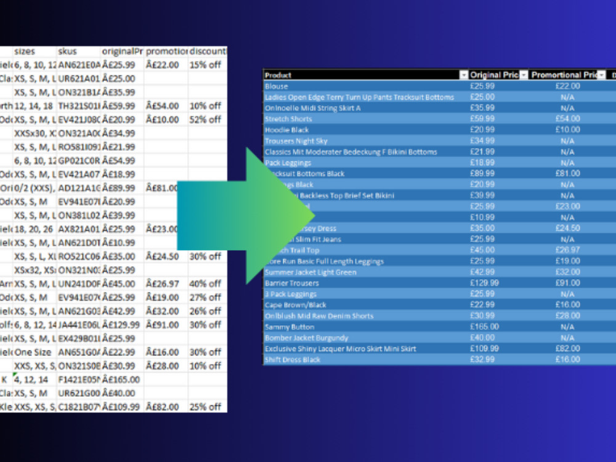Select the 'Summer Jacket Light Green' cell
The width and height of the screenshot is (616, 462).
(x=366, y=272)
